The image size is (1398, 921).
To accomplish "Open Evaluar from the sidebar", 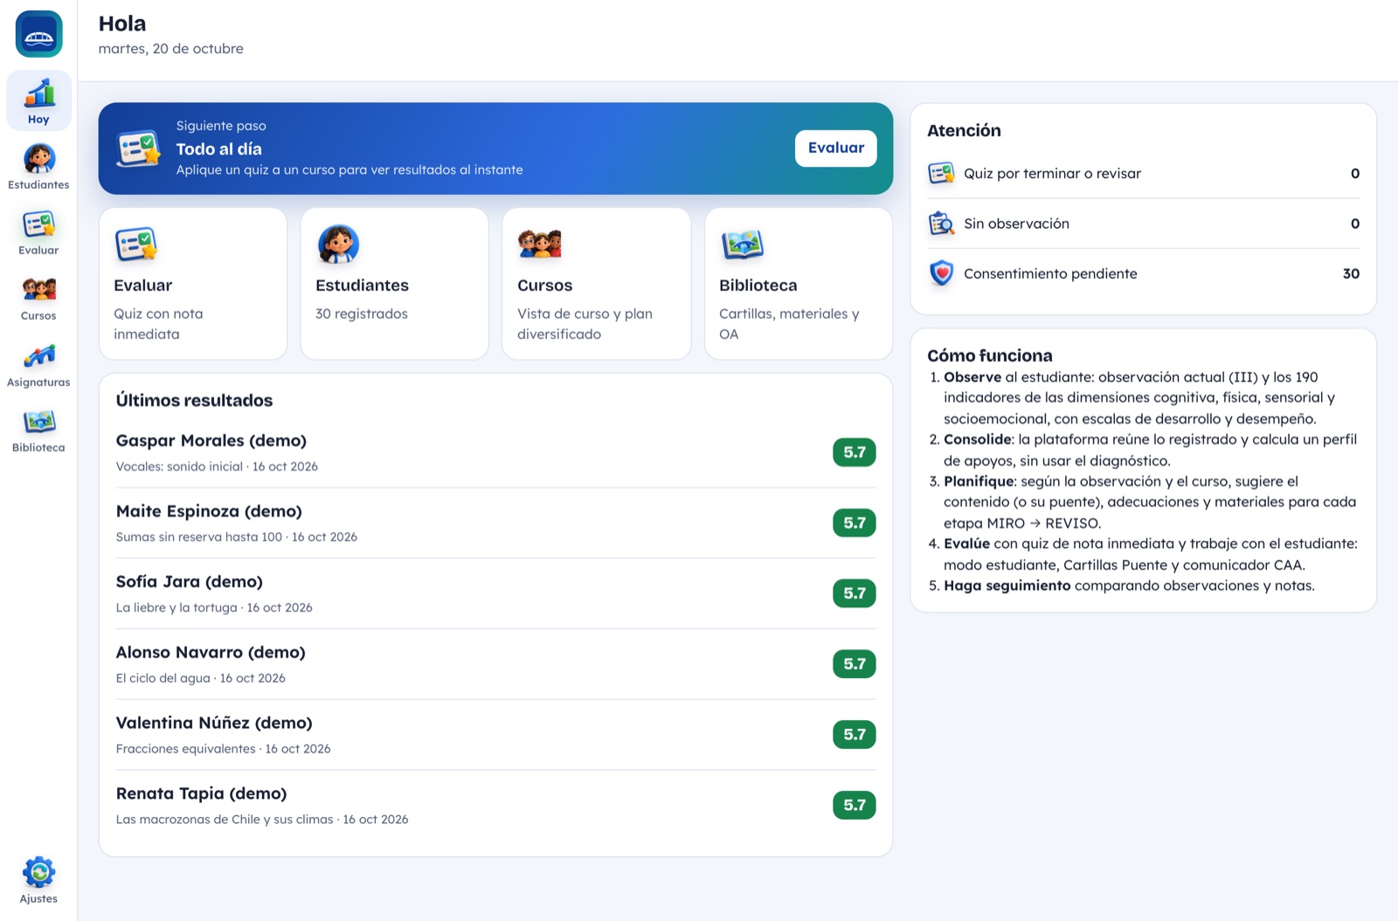I will coord(38,232).
